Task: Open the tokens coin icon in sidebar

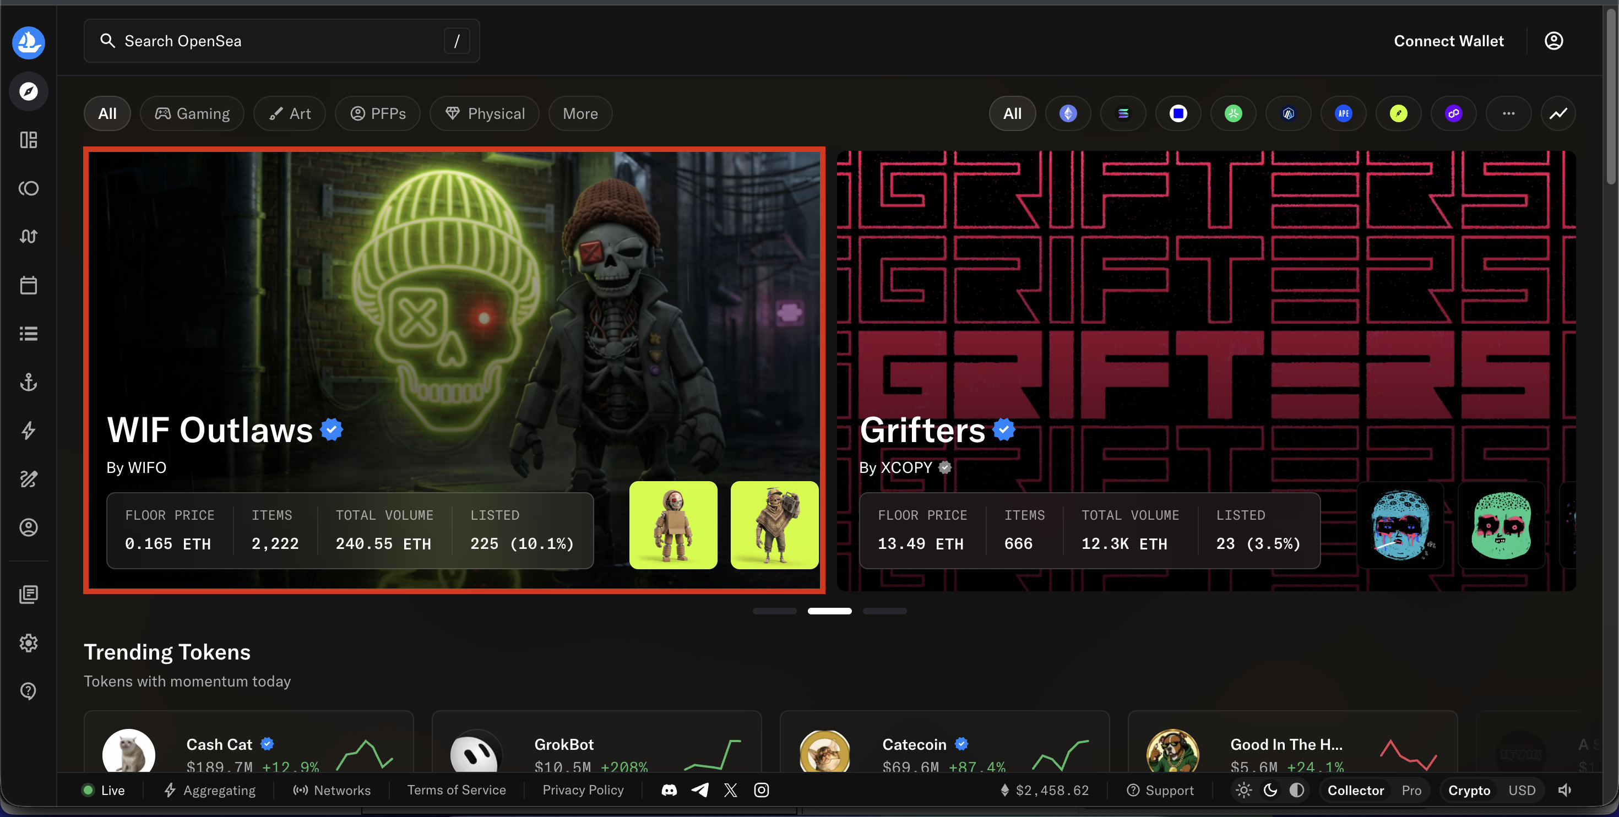Action: [x=28, y=188]
